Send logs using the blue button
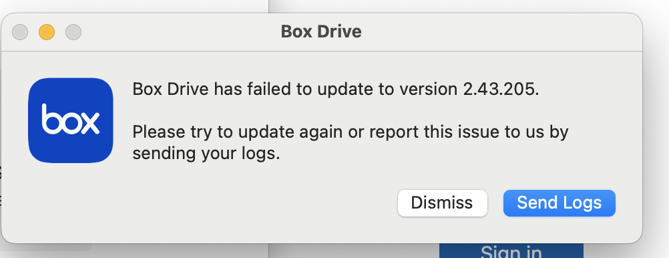 point(559,203)
